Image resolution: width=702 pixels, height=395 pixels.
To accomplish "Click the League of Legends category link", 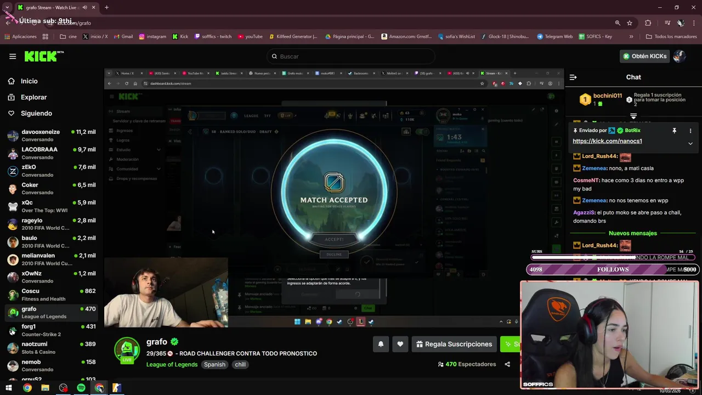I will click(172, 364).
